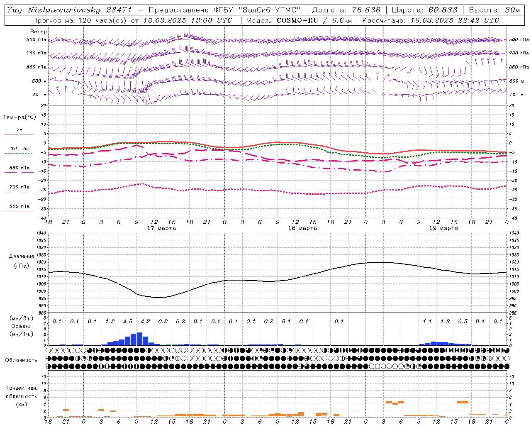Image resolution: width=531 pixels, height=425 pixels.
Task: Click the 1.1 precipitation total value
Action: click(x=427, y=321)
